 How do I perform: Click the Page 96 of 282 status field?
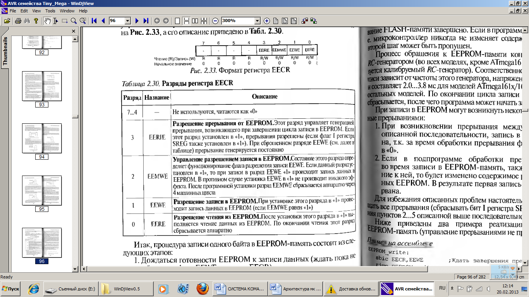coord(471,277)
